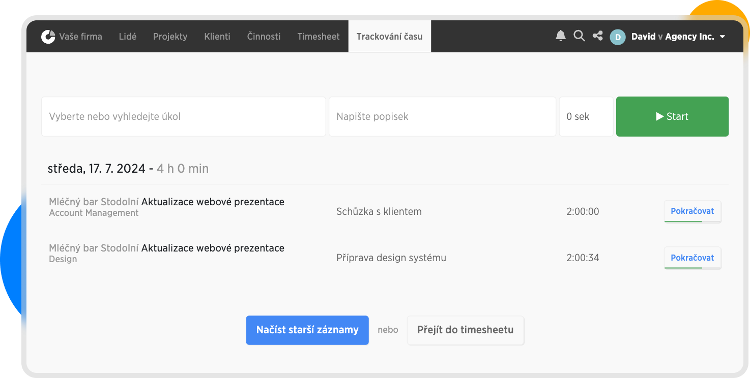The image size is (750, 378).
Task: Continue the Příprava design systému entry
Action: tap(692, 258)
